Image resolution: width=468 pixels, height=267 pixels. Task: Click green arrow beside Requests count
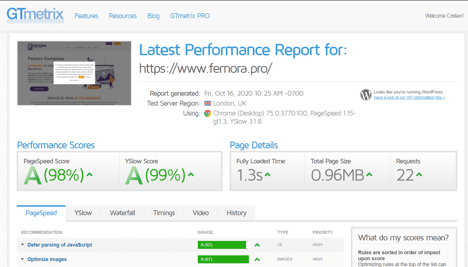tap(419, 175)
